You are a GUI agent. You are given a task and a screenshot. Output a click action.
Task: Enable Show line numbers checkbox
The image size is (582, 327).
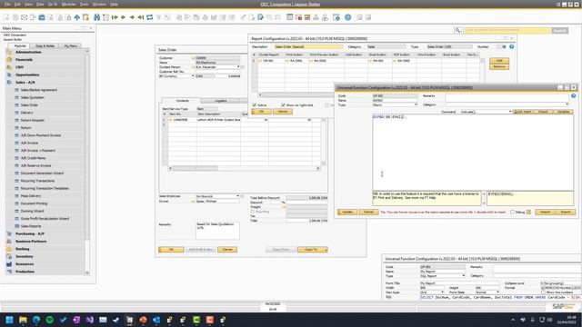(544, 292)
